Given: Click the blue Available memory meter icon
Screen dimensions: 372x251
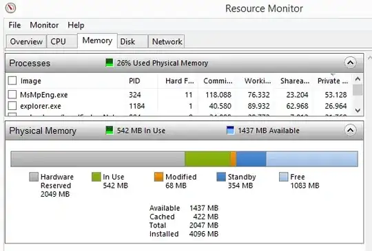Looking at the screenshot, I should (x=230, y=130).
